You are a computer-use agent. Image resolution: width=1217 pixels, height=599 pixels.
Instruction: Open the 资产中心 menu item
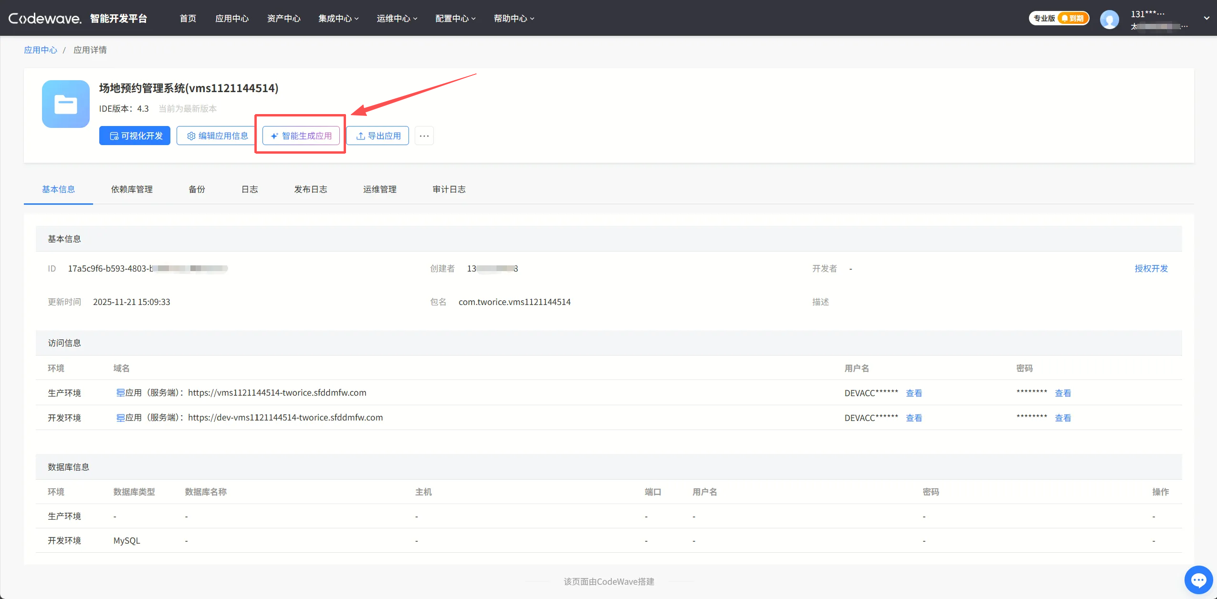click(283, 19)
